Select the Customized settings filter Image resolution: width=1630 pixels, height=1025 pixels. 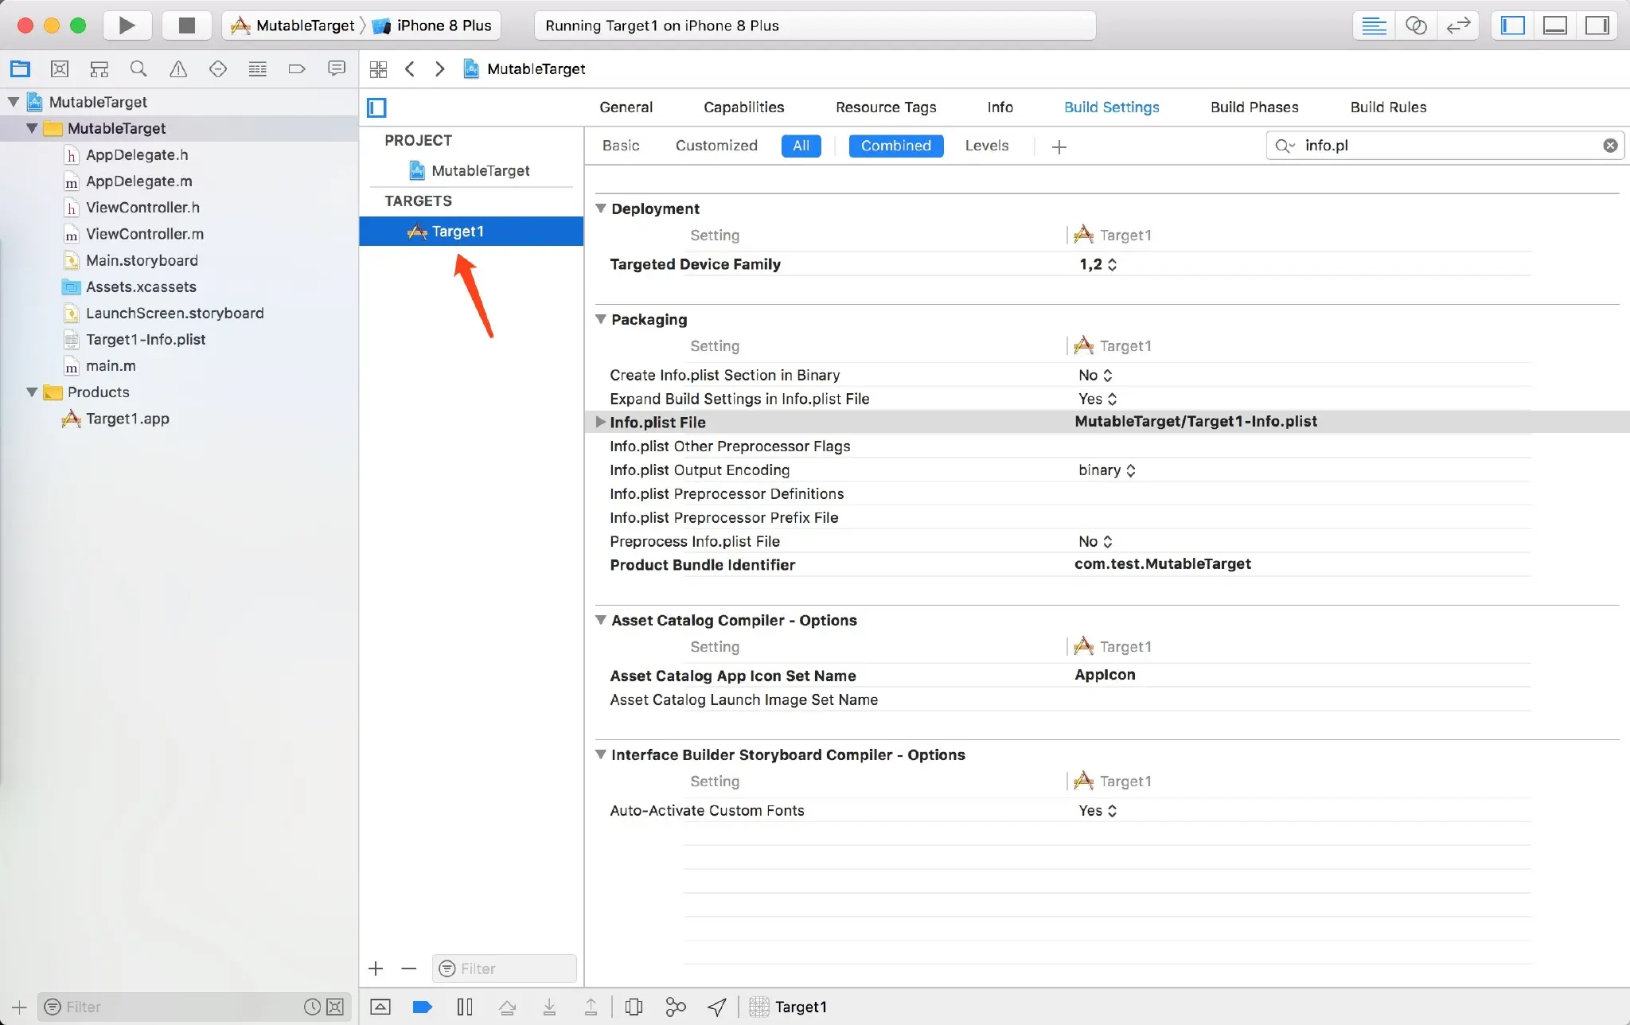point(716,146)
